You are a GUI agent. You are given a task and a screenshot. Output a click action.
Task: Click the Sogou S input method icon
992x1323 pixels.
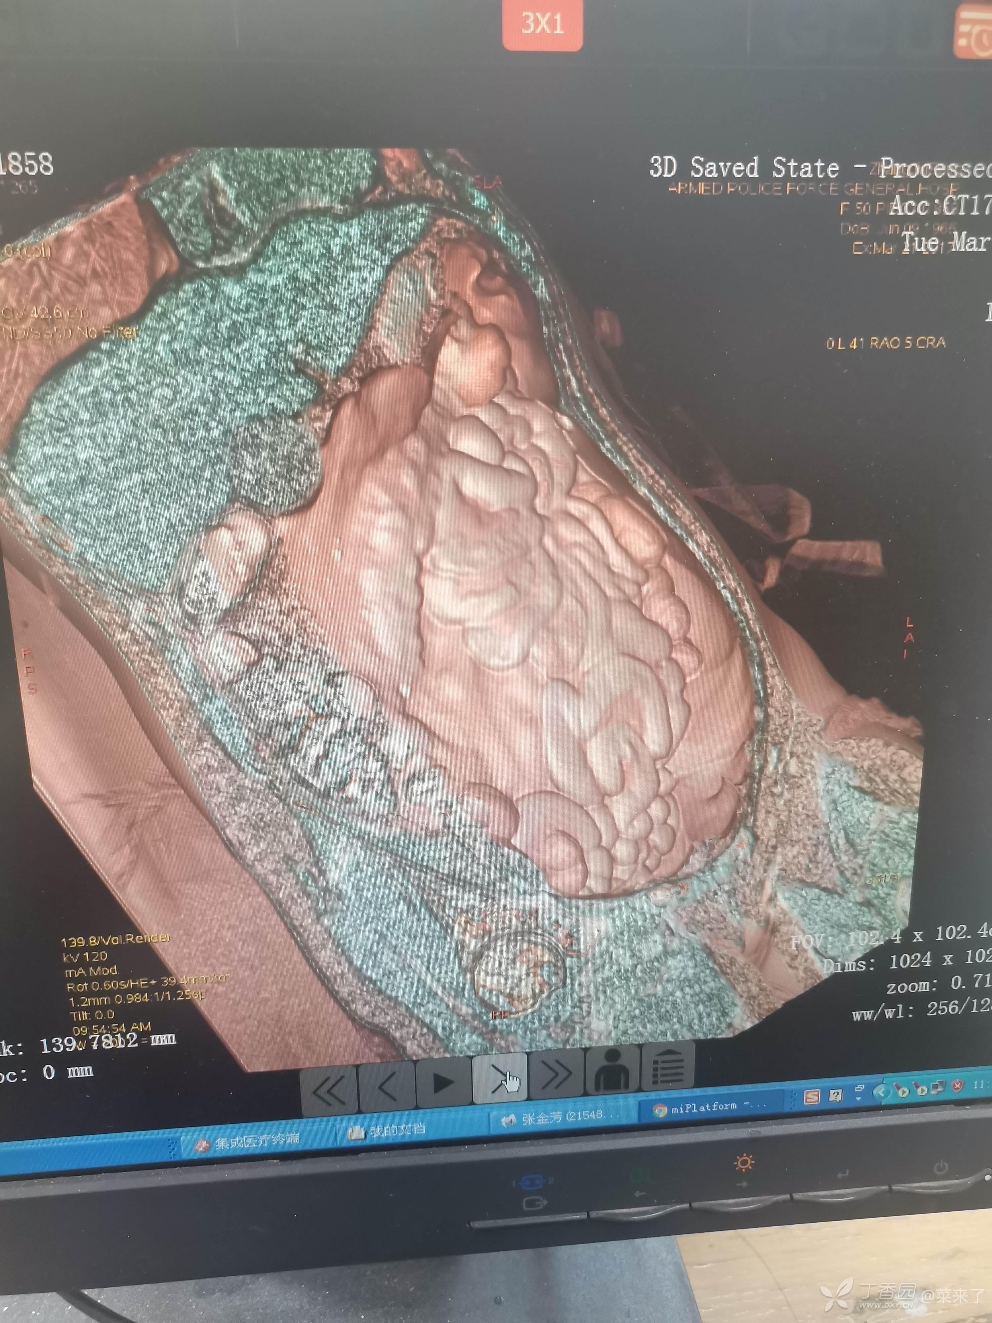coord(812,1097)
